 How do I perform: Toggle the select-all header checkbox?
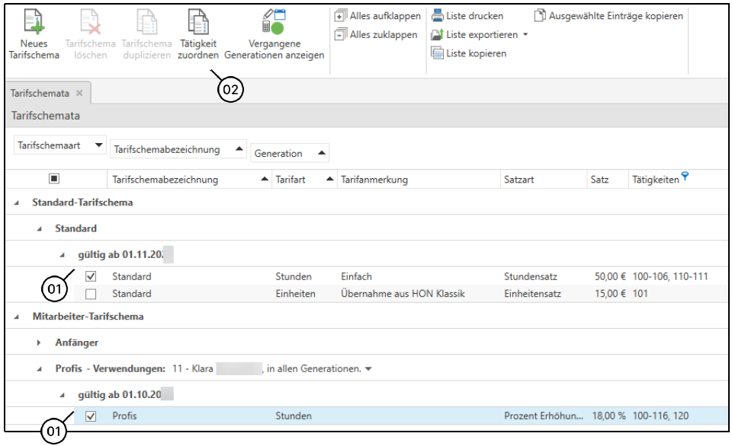click(54, 180)
